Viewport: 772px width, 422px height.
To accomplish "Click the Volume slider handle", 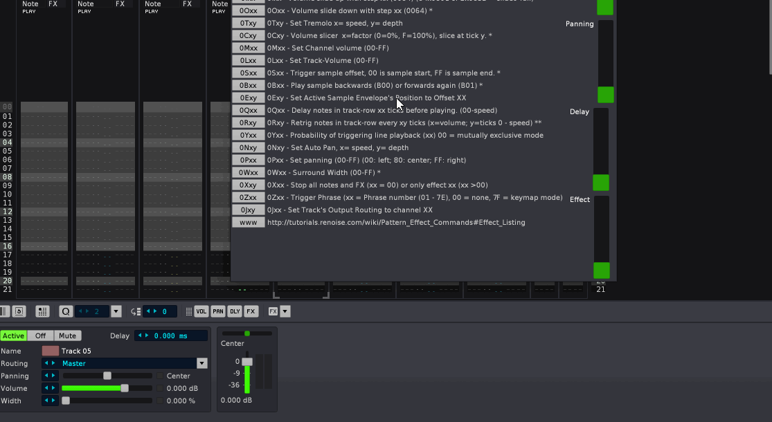I will (125, 388).
